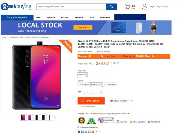Expand Shop All Categories menu
180x134 pixels.
click(x=17, y=17)
